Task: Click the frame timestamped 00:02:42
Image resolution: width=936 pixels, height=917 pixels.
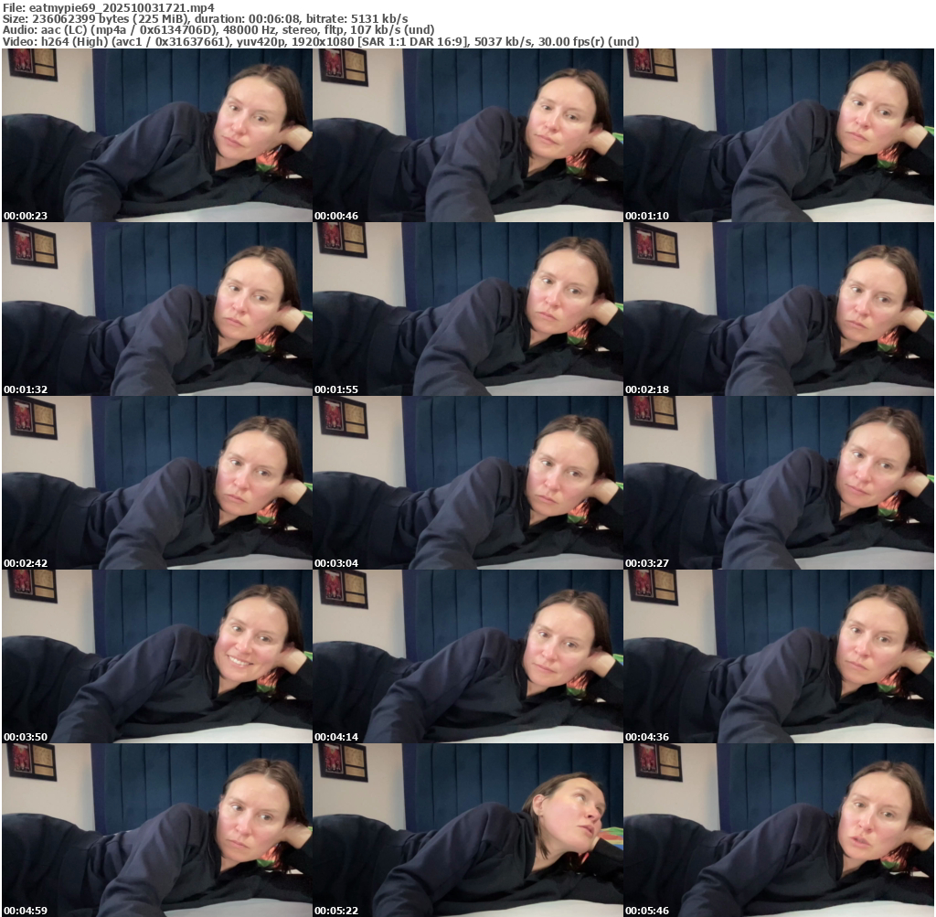Action: click(x=156, y=483)
